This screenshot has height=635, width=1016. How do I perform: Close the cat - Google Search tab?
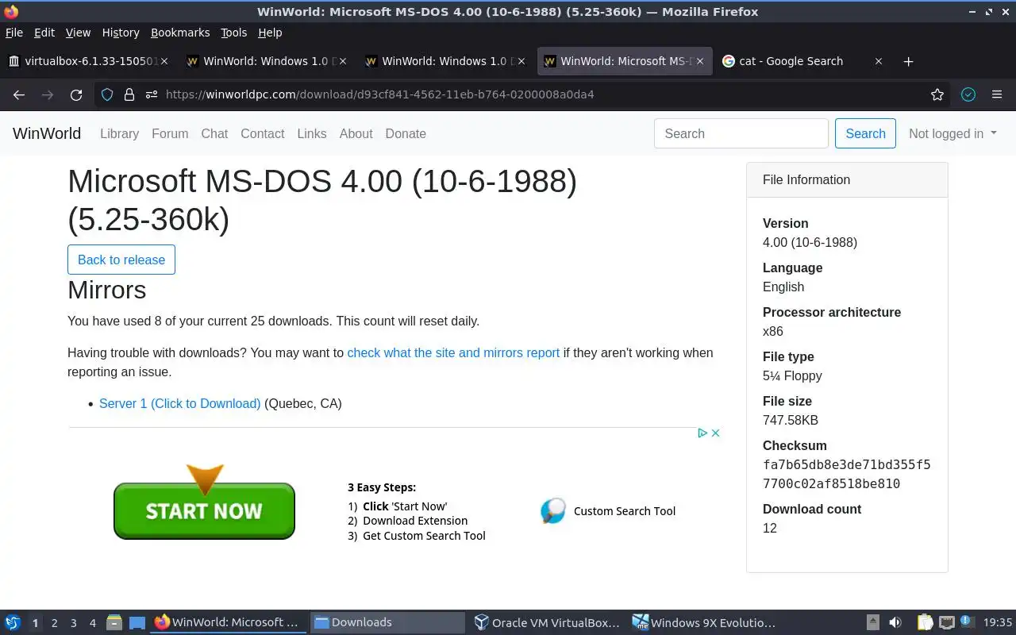point(878,61)
